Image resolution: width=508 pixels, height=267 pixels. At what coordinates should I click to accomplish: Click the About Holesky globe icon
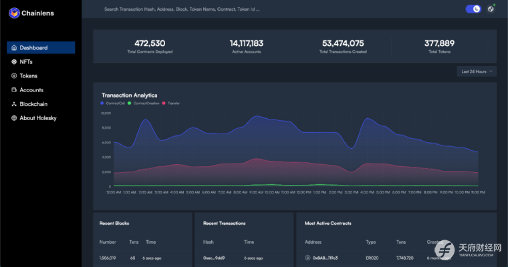click(13, 118)
